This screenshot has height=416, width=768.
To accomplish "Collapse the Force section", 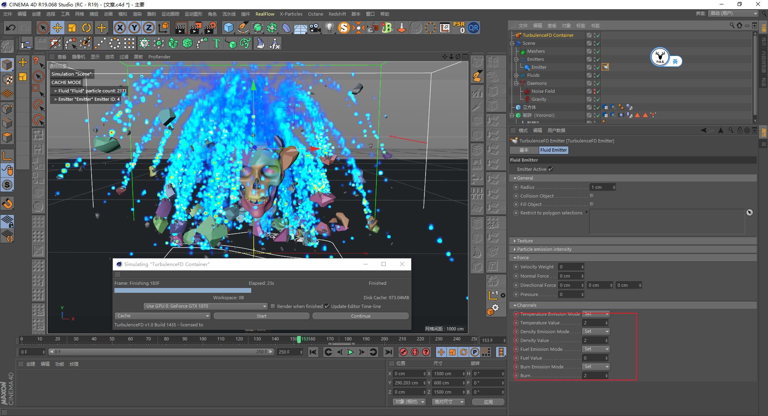I will pos(515,258).
